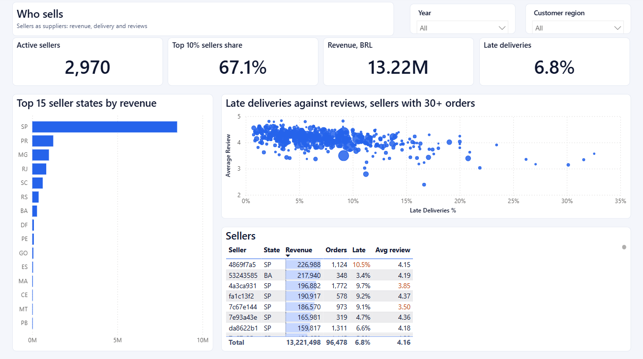643x359 pixels.
Task: Click the sort arrow under Revenue header
Action: [288, 256]
